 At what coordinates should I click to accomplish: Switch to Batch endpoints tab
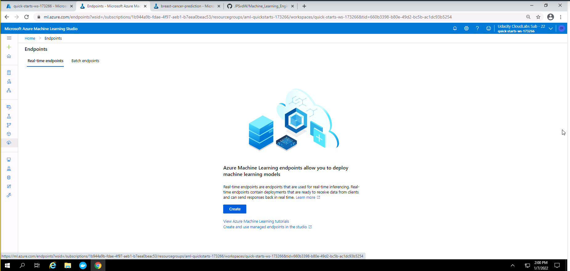click(x=85, y=61)
